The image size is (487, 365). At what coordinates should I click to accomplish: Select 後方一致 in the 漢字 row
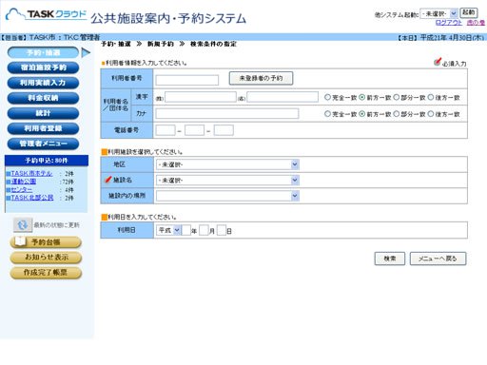(431, 97)
